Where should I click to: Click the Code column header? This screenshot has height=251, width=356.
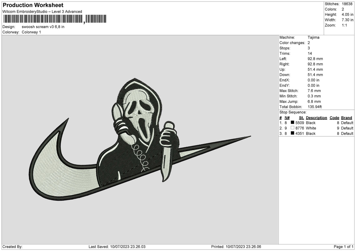coord(334,118)
